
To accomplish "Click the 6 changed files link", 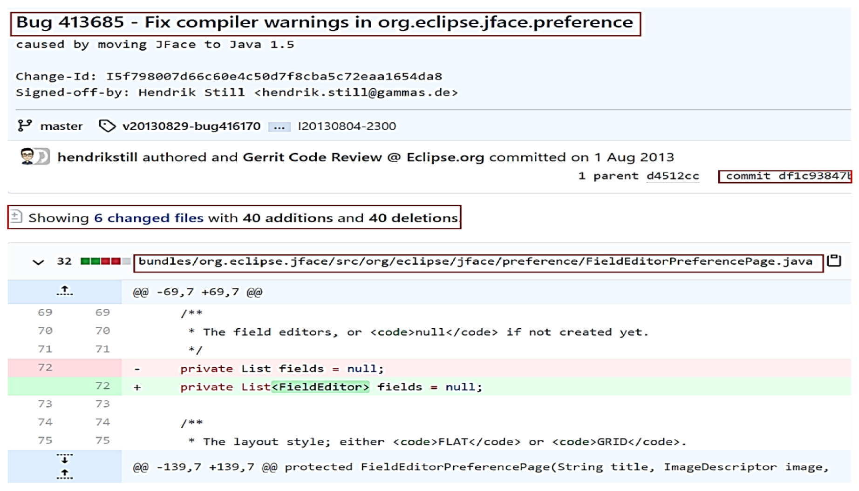I will click(x=149, y=218).
